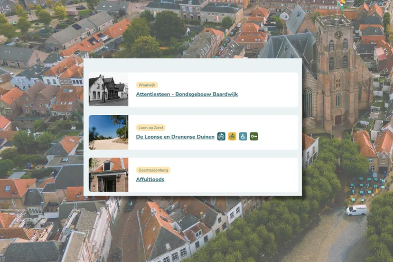Click the Affuitloods brick building thumbnail
The width and height of the screenshot is (393, 262).
click(109, 175)
